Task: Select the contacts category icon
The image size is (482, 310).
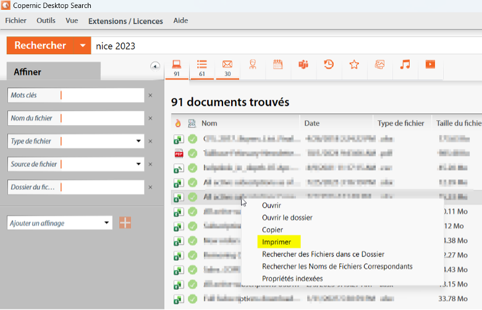Action: click(x=252, y=65)
